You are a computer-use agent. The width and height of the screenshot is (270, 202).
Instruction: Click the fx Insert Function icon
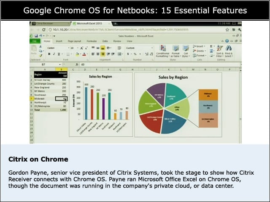[77, 64]
